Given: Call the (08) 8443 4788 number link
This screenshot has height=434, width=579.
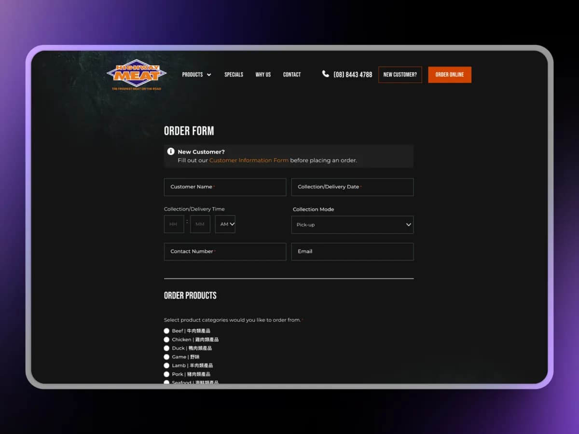Looking at the screenshot, I should tap(353, 75).
